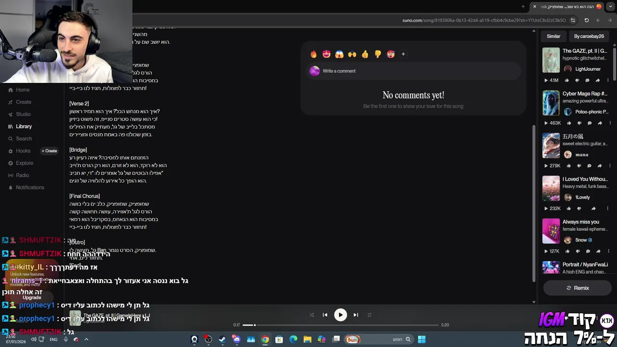The image size is (617, 347).
Task: Open more options for I Loved You Without
Action: click(607, 209)
